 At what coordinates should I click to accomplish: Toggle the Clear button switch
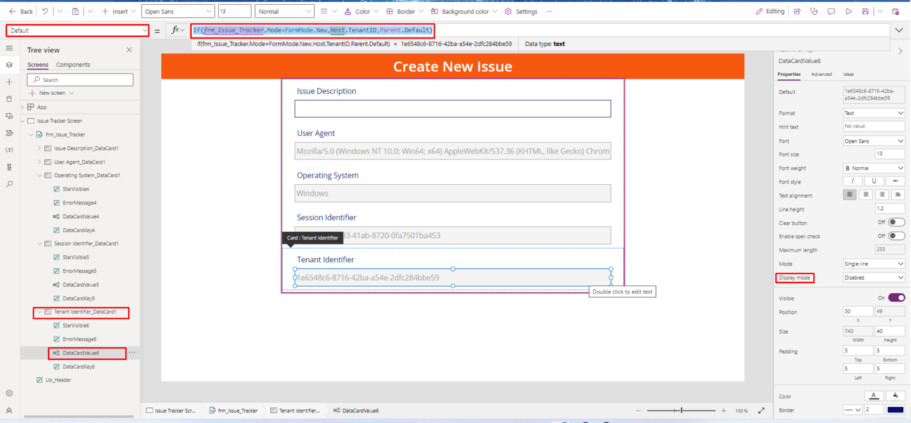pos(897,222)
